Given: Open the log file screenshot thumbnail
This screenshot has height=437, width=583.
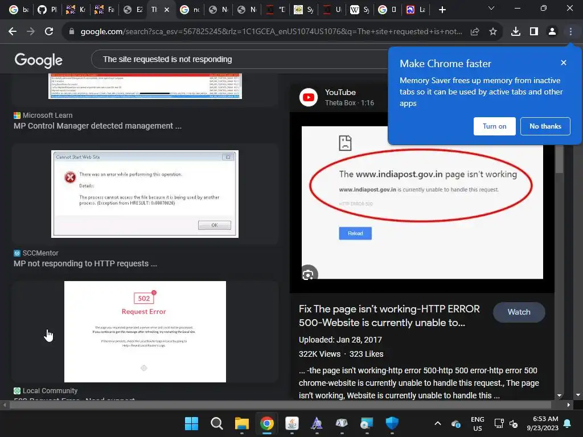Looking at the screenshot, I should pos(145,86).
